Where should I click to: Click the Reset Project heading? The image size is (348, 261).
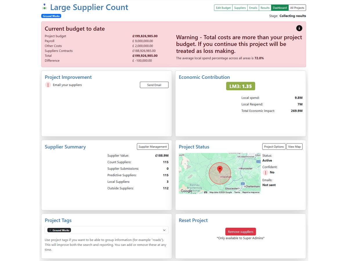tap(193, 220)
